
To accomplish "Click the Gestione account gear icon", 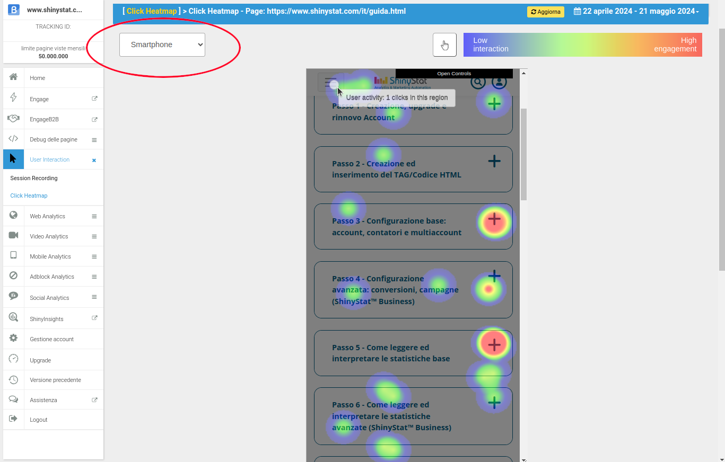I will pyautogui.click(x=13, y=339).
